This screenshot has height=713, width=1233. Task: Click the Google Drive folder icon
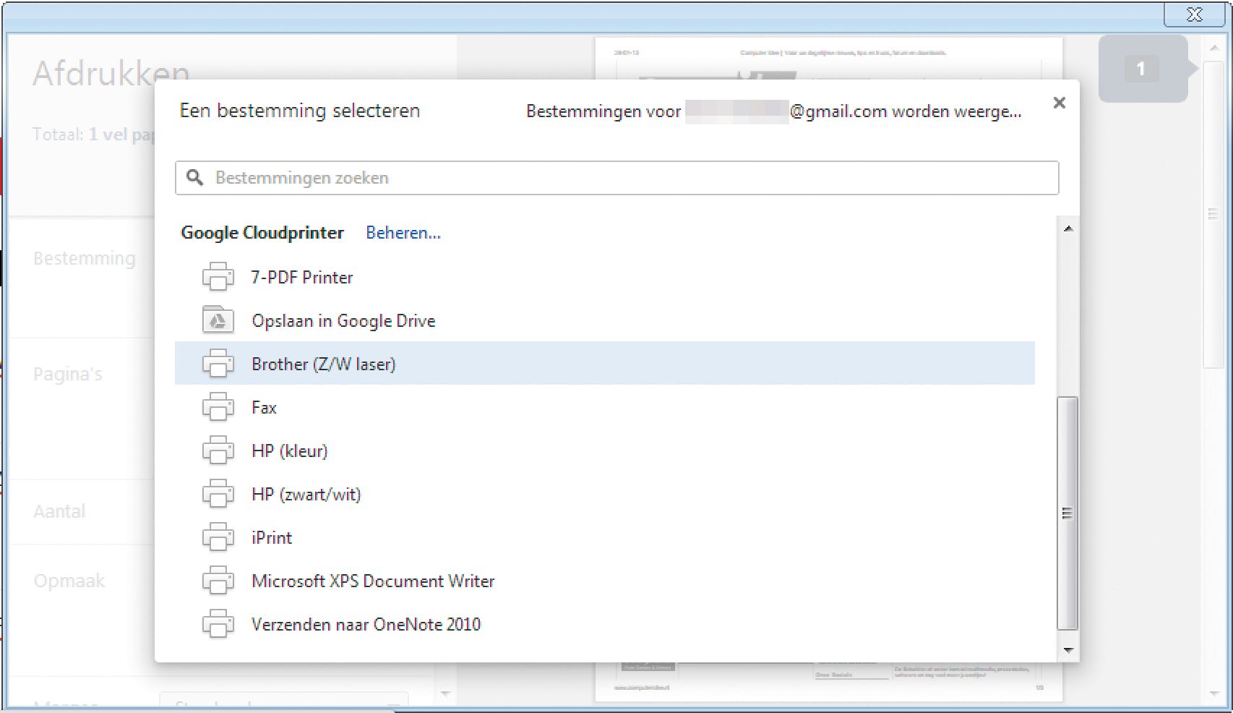pyautogui.click(x=218, y=320)
